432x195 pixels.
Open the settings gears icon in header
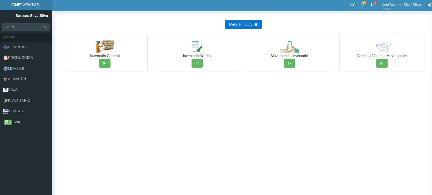point(429,5)
